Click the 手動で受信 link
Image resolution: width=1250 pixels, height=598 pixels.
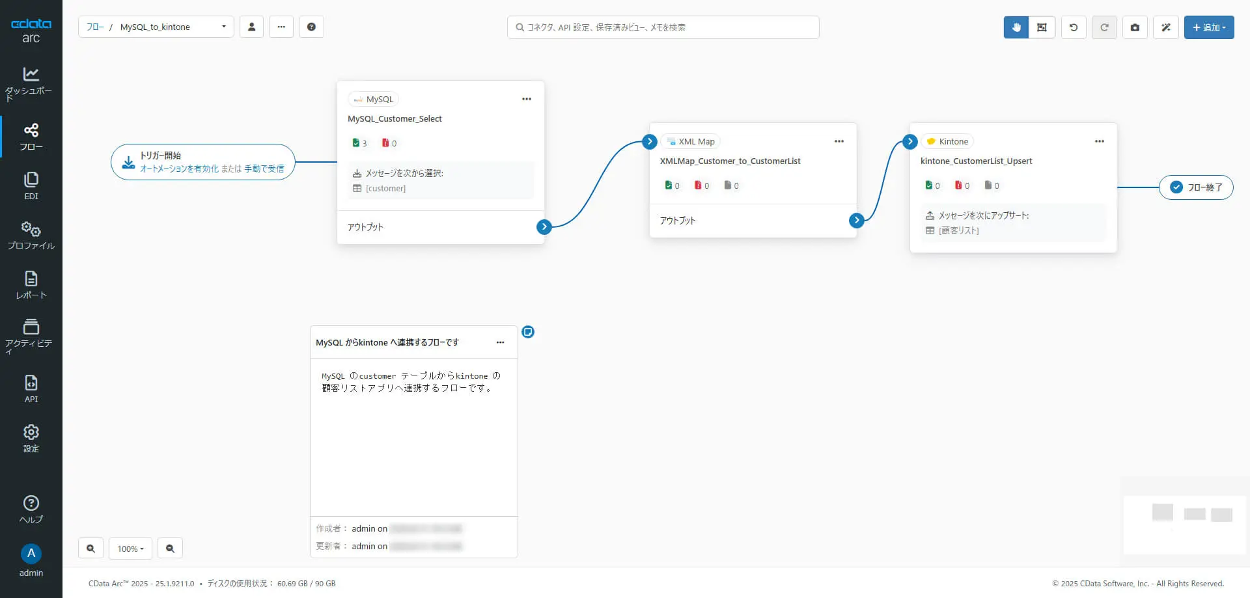[264, 169]
